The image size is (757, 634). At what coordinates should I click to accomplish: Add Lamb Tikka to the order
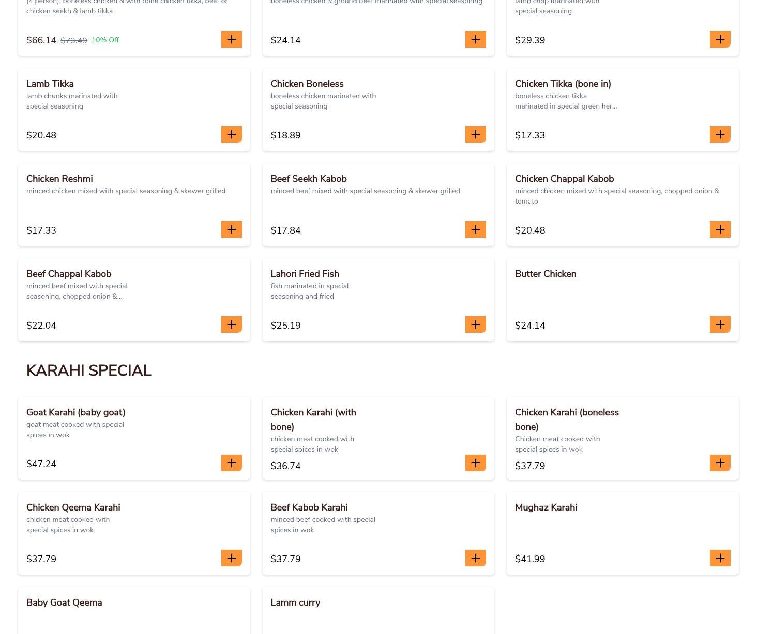(231, 134)
